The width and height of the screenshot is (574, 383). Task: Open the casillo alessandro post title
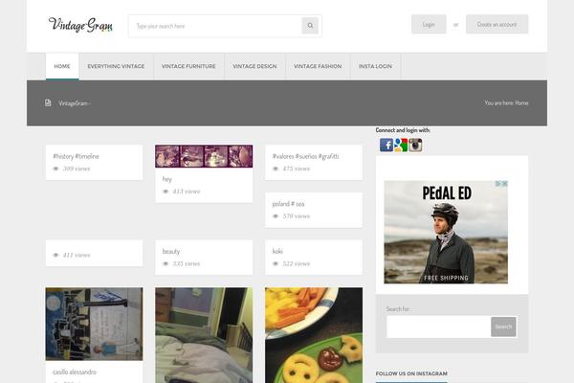(75, 372)
